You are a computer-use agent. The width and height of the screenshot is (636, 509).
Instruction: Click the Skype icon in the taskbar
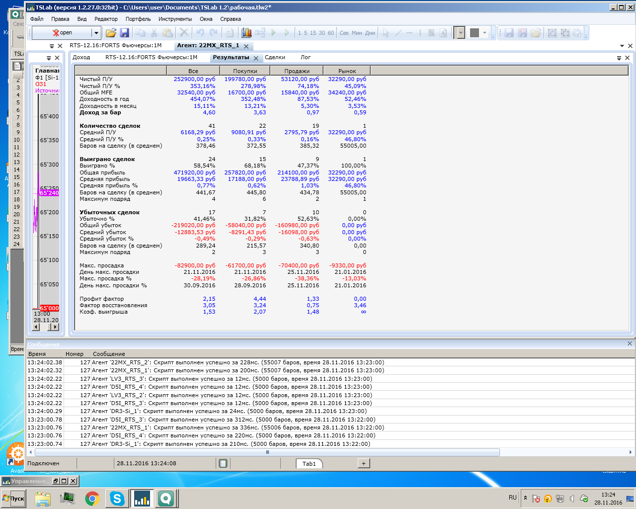[x=117, y=499]
